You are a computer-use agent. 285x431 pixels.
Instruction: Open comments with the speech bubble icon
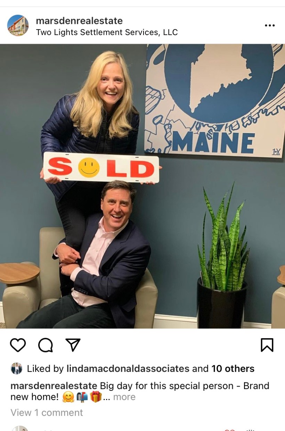46,345
